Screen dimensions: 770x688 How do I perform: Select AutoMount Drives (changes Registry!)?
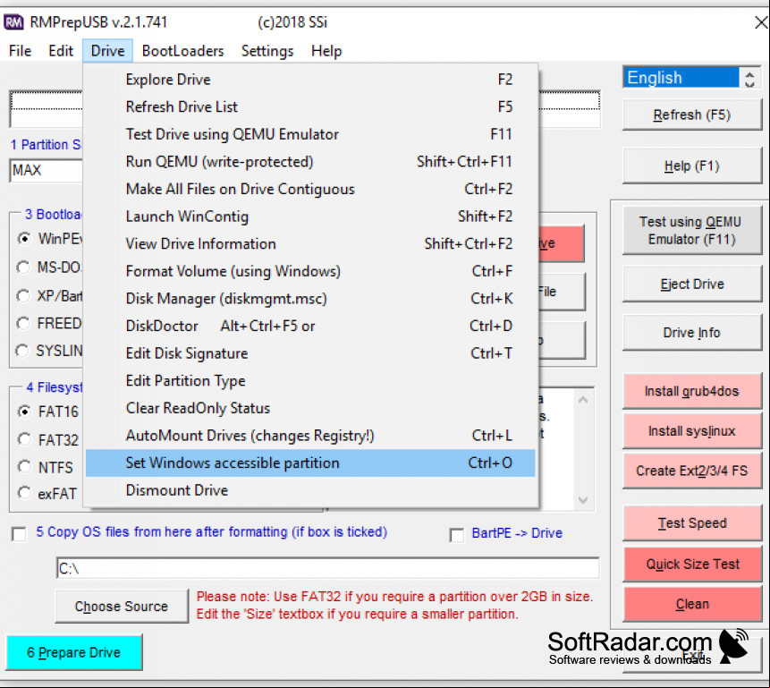(310, 436)
